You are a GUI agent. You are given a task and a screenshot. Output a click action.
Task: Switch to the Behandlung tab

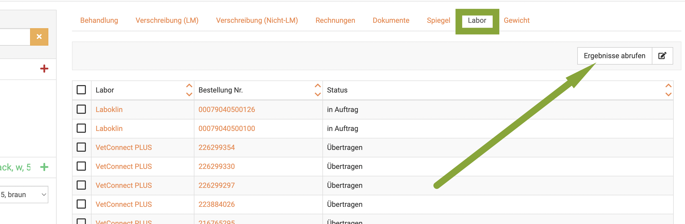coord(99,21)
